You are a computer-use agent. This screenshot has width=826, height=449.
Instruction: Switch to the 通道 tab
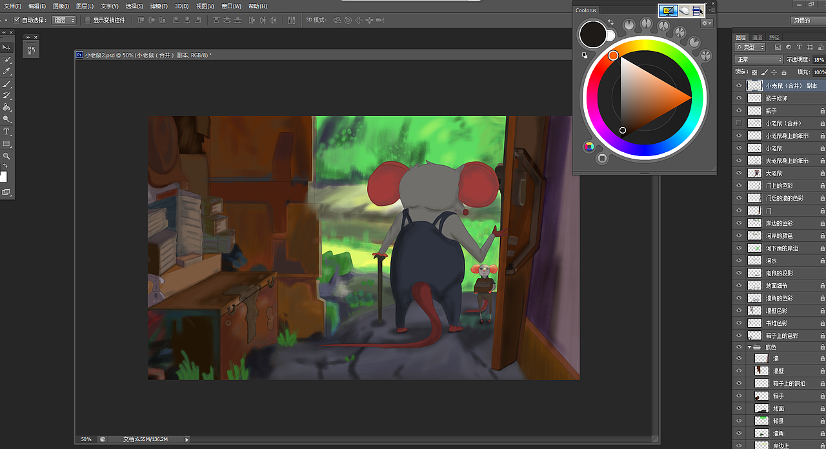pyautogui.click(x=757, y=37)
